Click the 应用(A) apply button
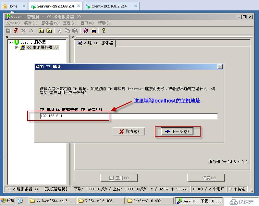Screen dimensions: 259x206 coord(119,178)
